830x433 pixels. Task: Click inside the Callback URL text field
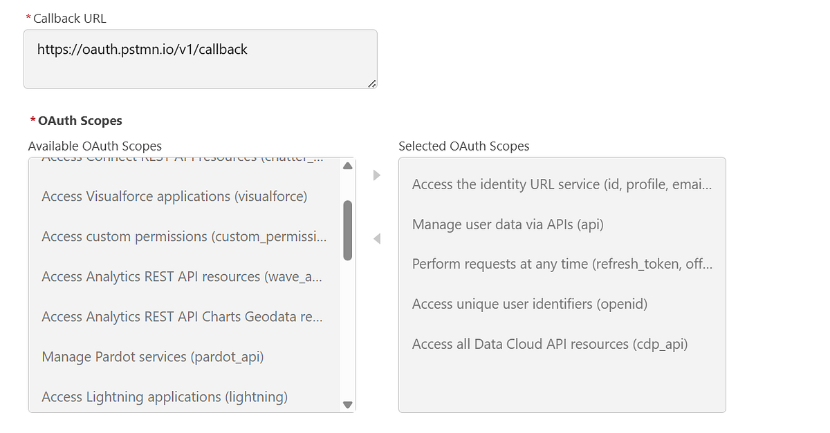point(200,59)
